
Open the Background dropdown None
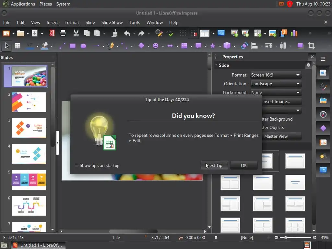coord(276,92)
